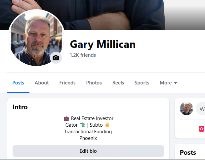Click the camera icon on profile picture
The width and height of the screenshot is (205, 160).
(x=56, y=58)
